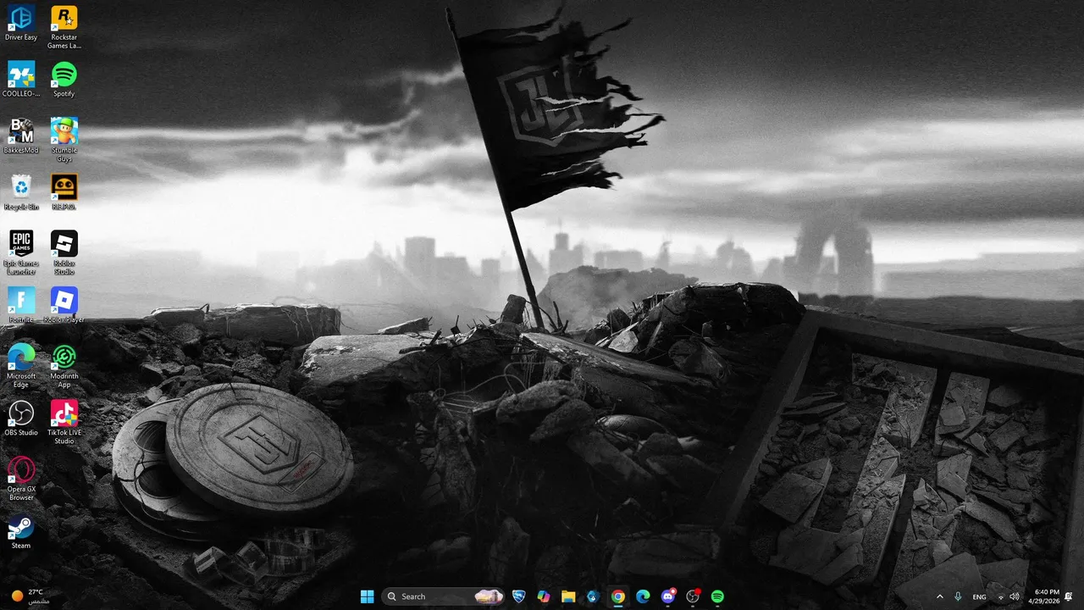Open OBS Studio from the taskbar
The height and width of the screenshot is (610, 1084).
(x=693, y=596)
